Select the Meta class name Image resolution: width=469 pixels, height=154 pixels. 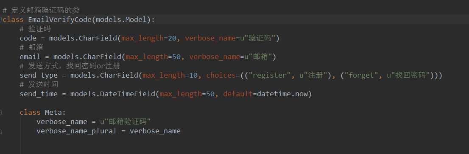(53, 112)
